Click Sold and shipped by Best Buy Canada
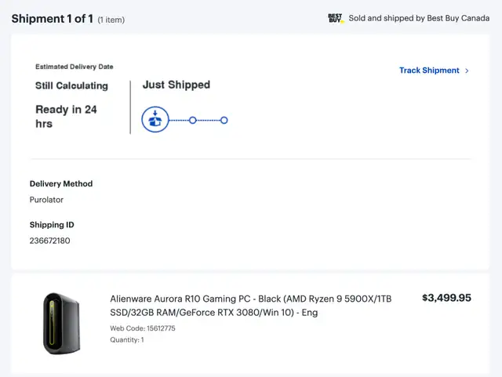The height and width of the screenshot is (377, 502). tap(419, 18)
